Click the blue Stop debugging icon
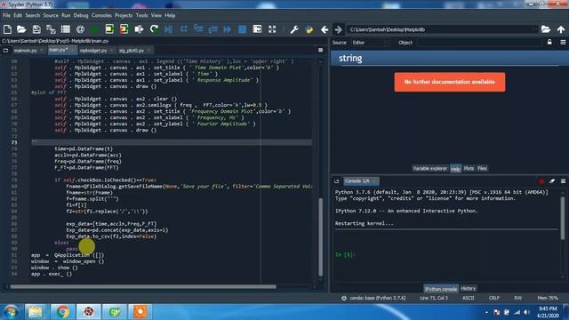 (242, 29)
